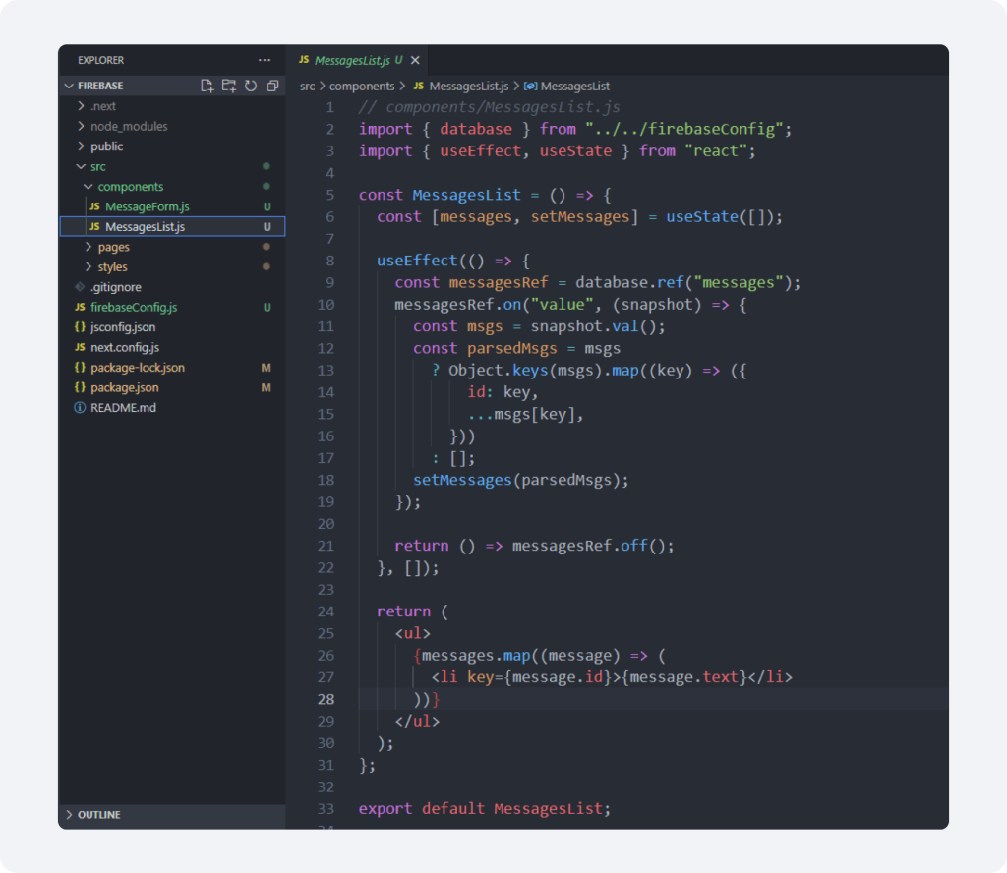Viewport: 1007px width, 873px height.
Task: Click the src breadcrumb segment
Action: click(x=308, y=86)
